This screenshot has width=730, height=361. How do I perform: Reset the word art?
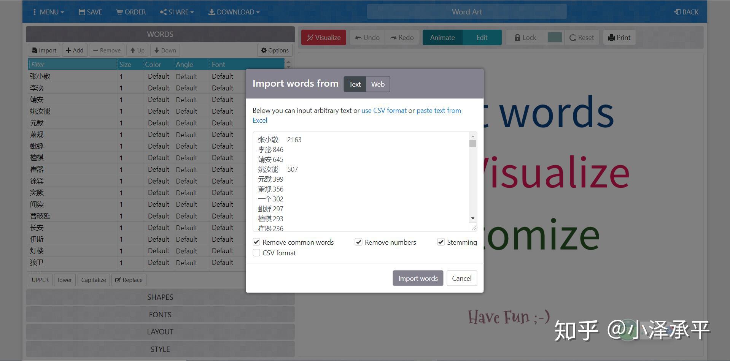[582, 38]
